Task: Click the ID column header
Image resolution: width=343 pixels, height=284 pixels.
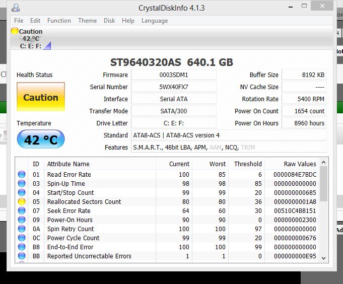Action: pos(36,164)
